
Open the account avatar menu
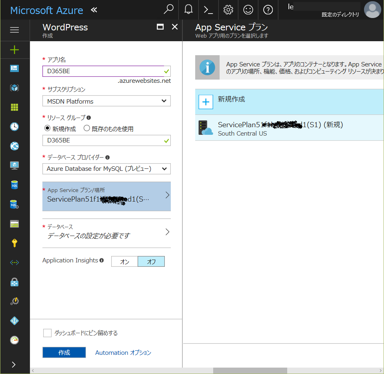372,10
